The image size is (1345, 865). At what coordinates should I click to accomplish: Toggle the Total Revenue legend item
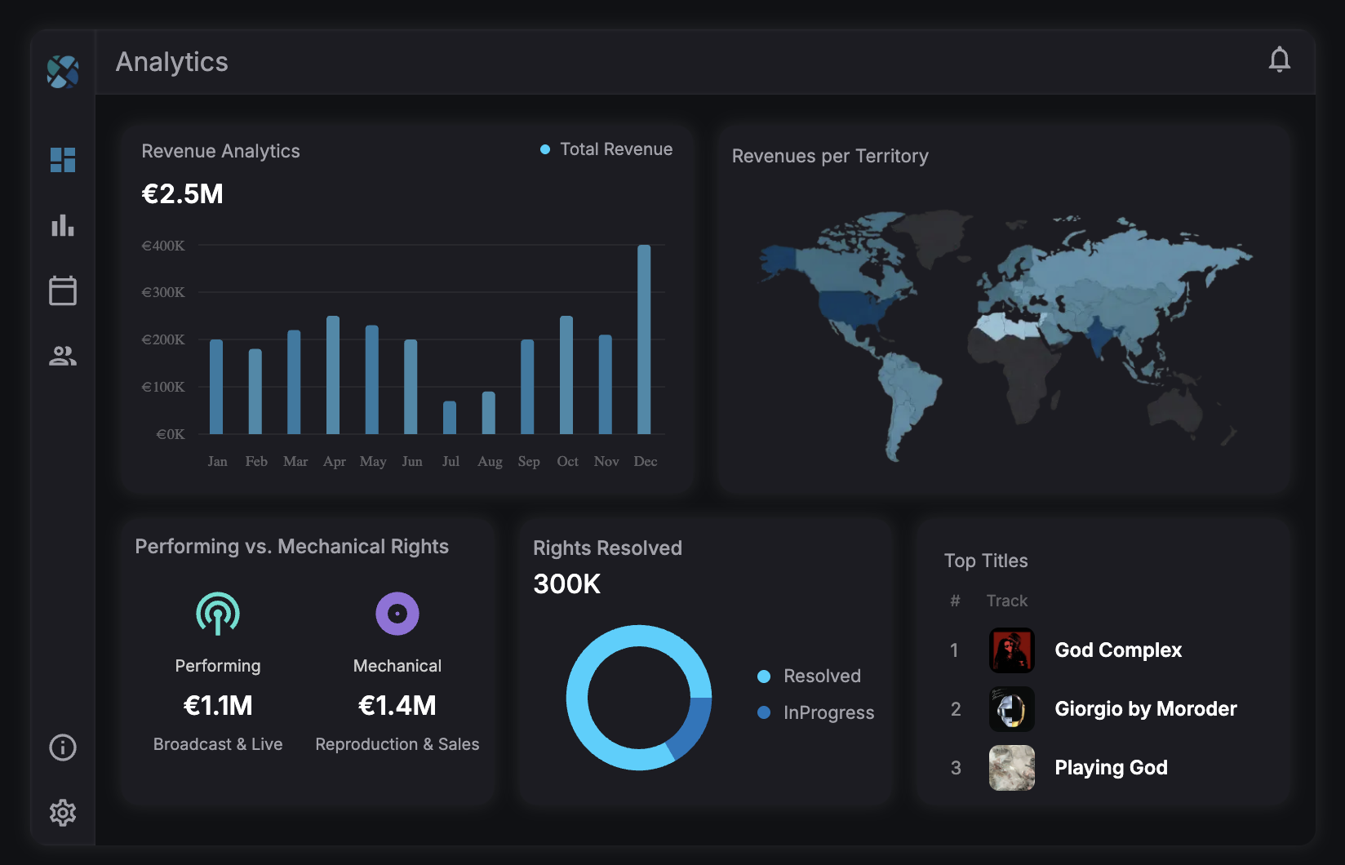[606, 149]
